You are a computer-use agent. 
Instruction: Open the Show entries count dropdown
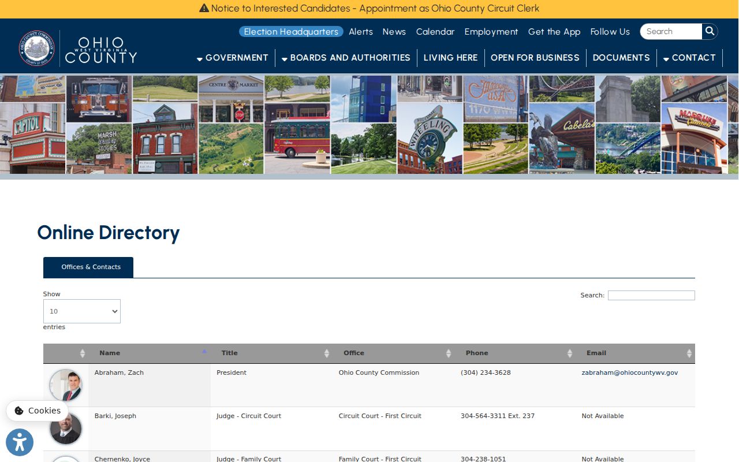(82, 311)
